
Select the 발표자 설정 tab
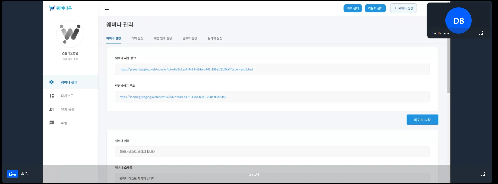coord(190,38)
